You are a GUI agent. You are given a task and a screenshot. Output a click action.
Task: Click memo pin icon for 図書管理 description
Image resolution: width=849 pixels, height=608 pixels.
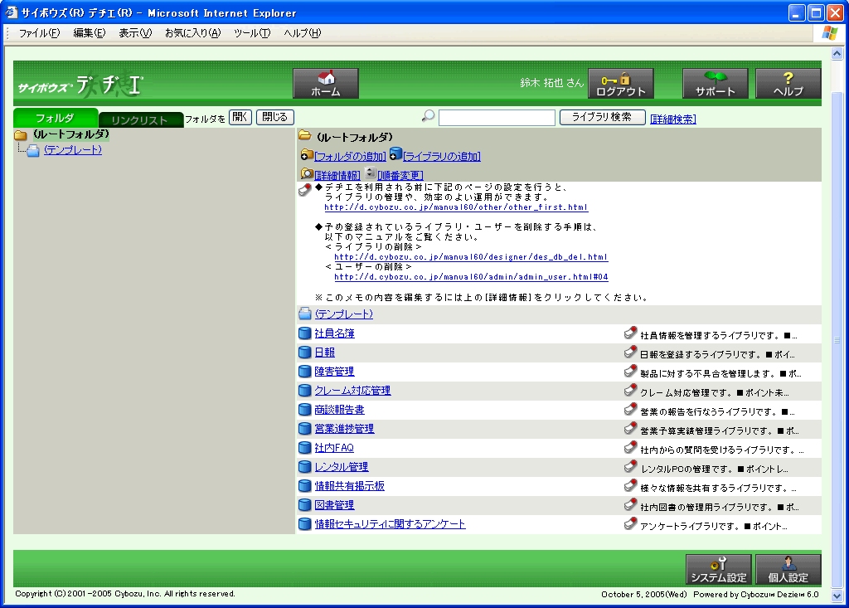click(630, 505)
